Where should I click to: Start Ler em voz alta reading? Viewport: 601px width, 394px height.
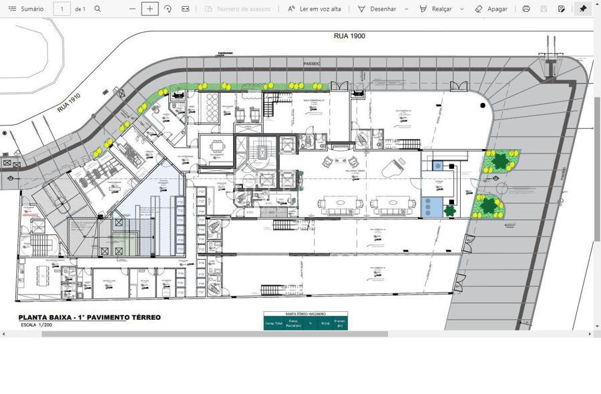point(314,9)
